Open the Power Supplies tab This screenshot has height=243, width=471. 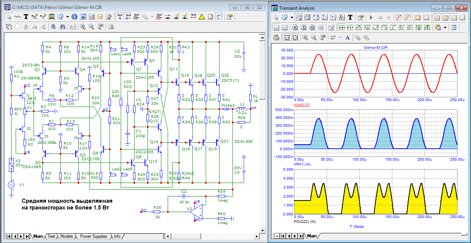tap(93, 236)
